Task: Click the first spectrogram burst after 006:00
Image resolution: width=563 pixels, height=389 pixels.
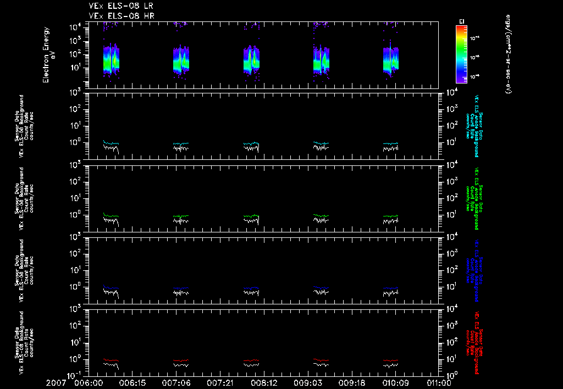Action: point(111,59)
